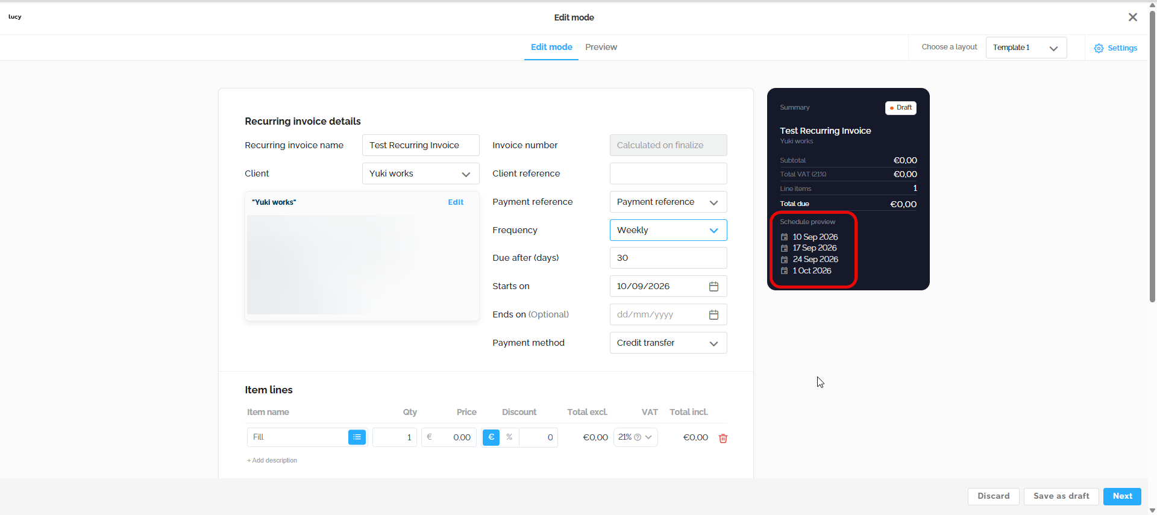Select the Edit mode tab
This screenshot has height=515, width=1157.
[551, 47]
